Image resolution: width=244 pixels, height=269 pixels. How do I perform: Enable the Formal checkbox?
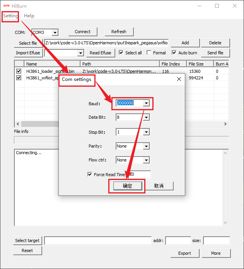(149, 53)
